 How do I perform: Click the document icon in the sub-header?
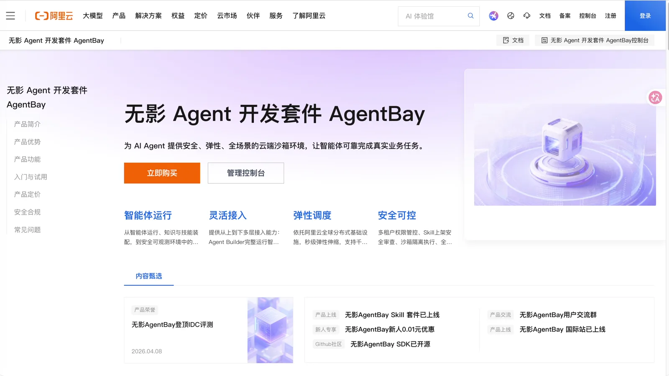tap(506, 40)
